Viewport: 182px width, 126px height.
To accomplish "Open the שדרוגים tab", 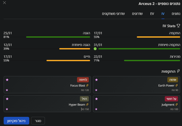I will coord(137,13).
